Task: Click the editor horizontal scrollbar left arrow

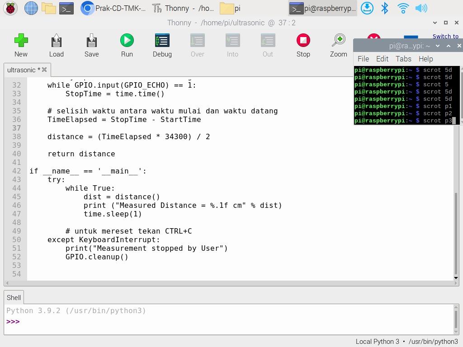Action: (x=7, y=283)
